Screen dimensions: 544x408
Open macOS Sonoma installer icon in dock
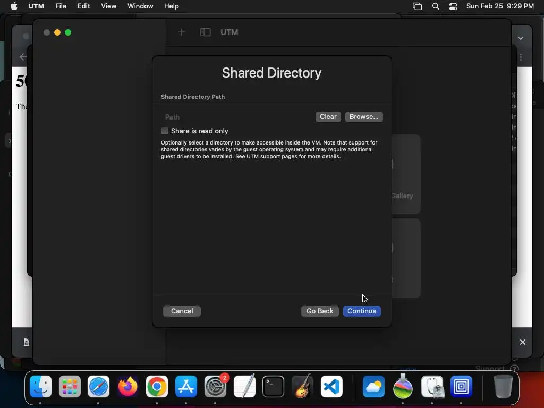(x=403, y=386)
